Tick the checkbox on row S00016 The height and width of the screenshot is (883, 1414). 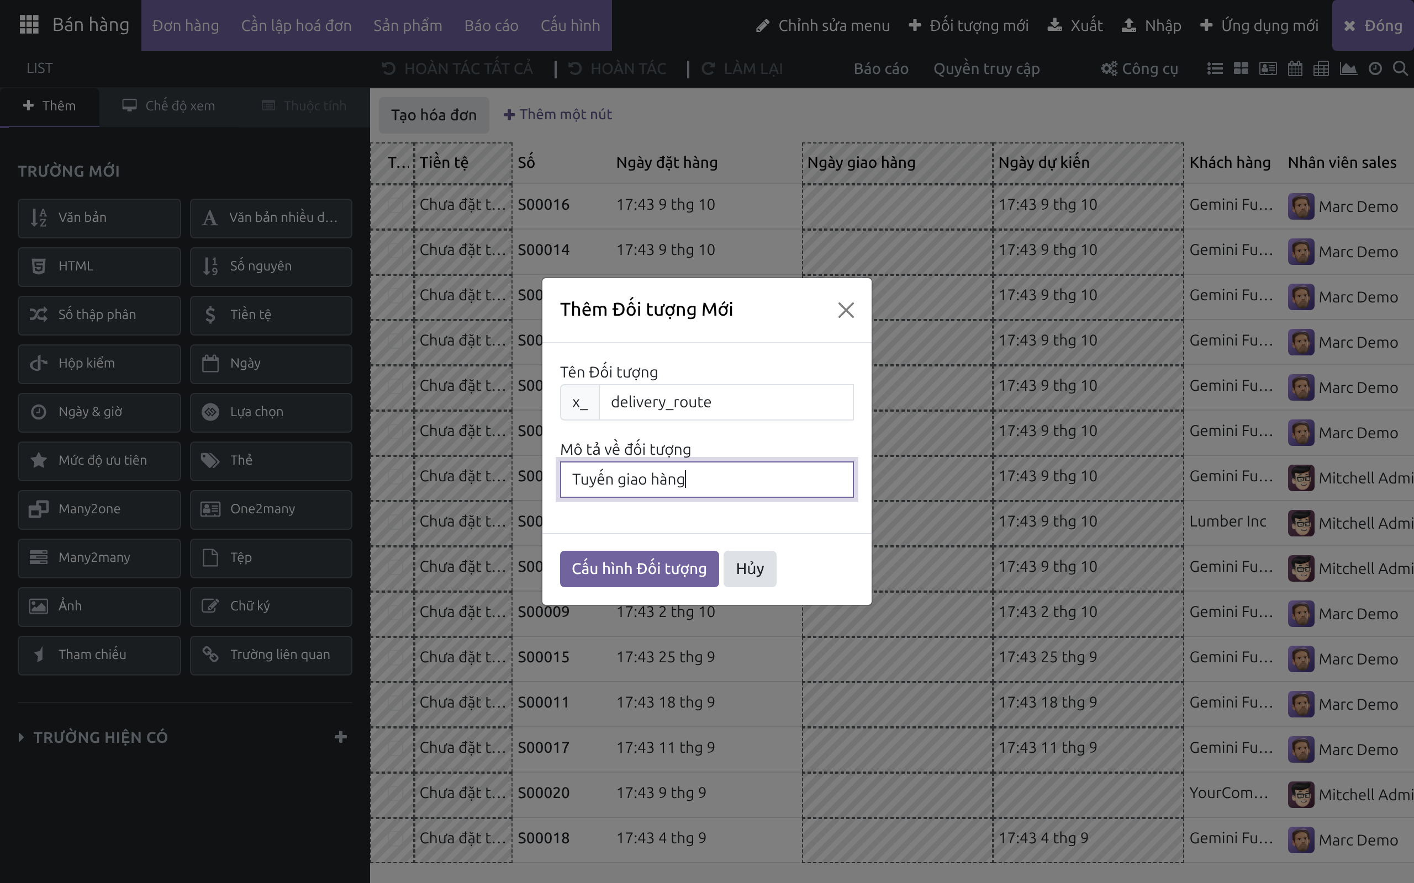pyautogui.click(x=395, y=204)
